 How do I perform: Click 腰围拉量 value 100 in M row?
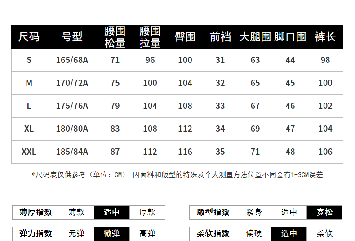tap(150, 83)
